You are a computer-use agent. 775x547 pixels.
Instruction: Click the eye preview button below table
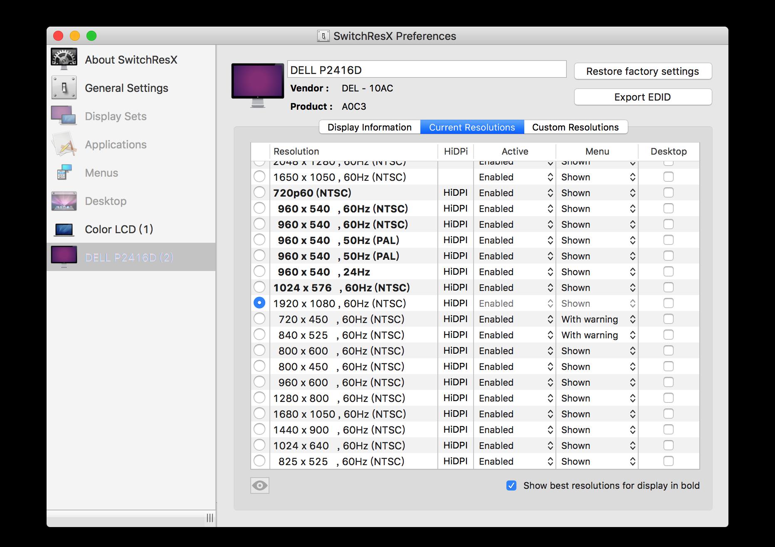click(x=260, y=485)
